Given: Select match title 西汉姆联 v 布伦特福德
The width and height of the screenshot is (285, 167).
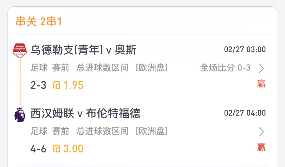Looking at the screenshot, I should pyautogui.click(x=85, y=113).
